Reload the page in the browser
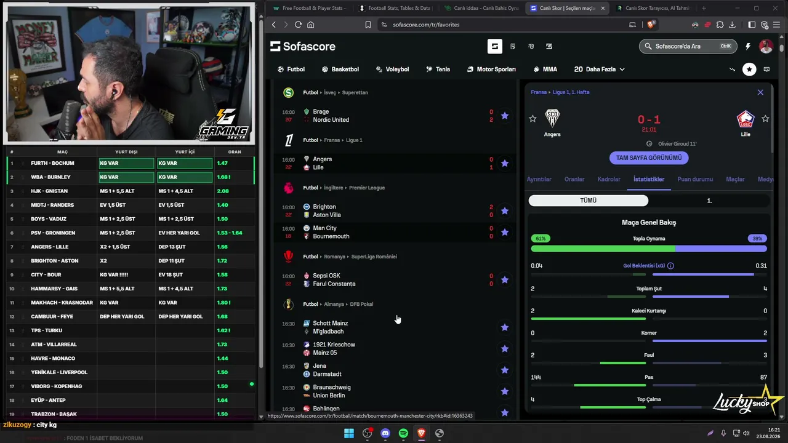Viewport: 788px width, 443px height. (x=298, y=25)
